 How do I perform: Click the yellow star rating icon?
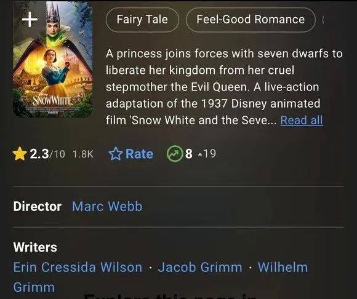[x=20, y=154]
